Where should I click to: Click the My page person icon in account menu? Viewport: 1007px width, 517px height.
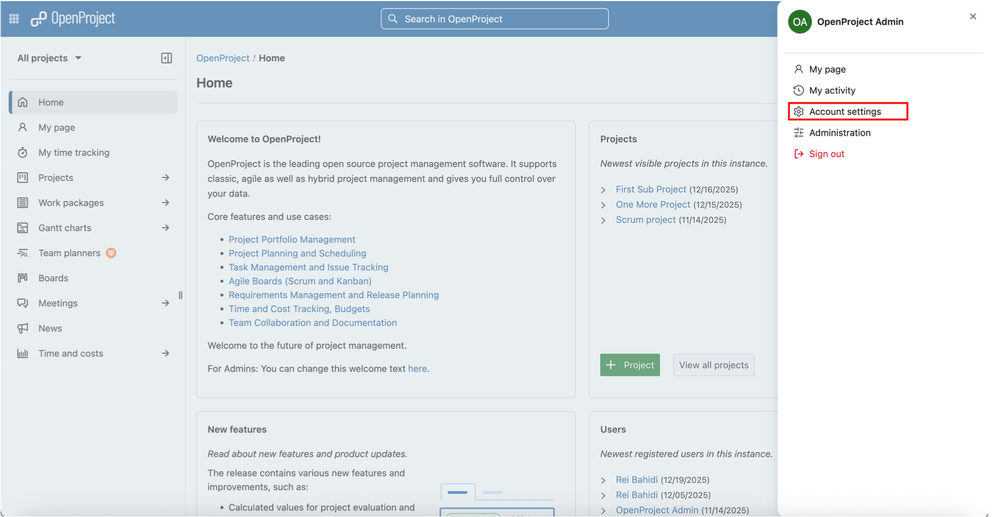click(x=799, y=69)
